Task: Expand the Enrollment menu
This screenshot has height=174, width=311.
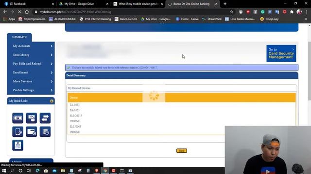Action: [x=31, y=72]
